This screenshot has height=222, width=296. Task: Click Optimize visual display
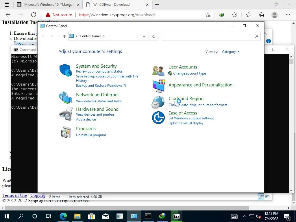point(186,123)
